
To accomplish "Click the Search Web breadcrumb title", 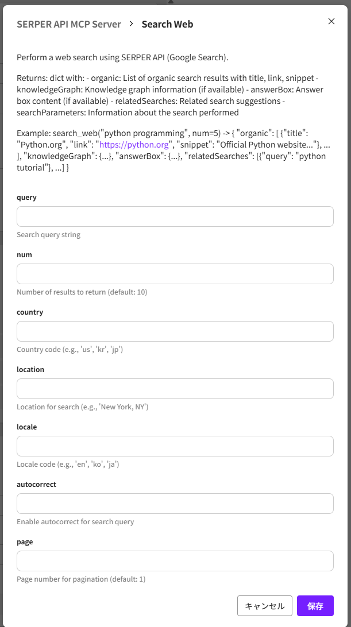I will (167, 24).
